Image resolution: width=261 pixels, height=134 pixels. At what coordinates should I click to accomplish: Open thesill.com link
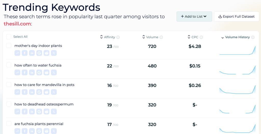(17, 24)
